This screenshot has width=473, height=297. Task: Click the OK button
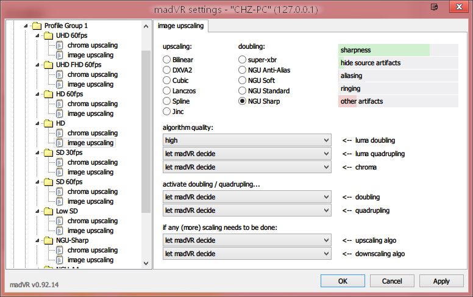(x=343, y=281)
